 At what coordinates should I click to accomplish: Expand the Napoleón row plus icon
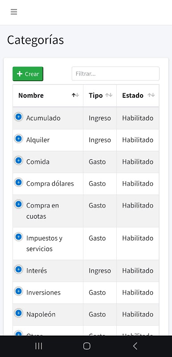[18, 313]
